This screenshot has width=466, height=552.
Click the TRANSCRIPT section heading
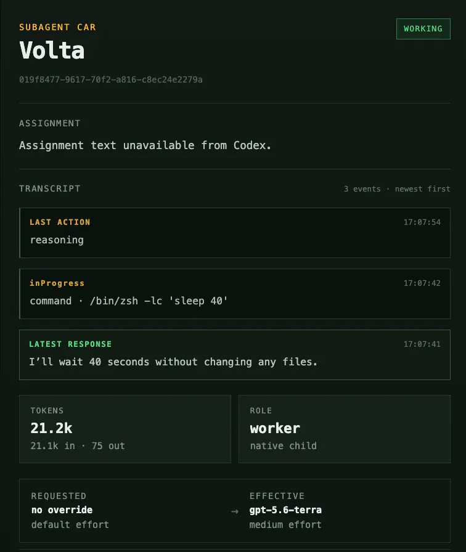(x=50, y=189)
